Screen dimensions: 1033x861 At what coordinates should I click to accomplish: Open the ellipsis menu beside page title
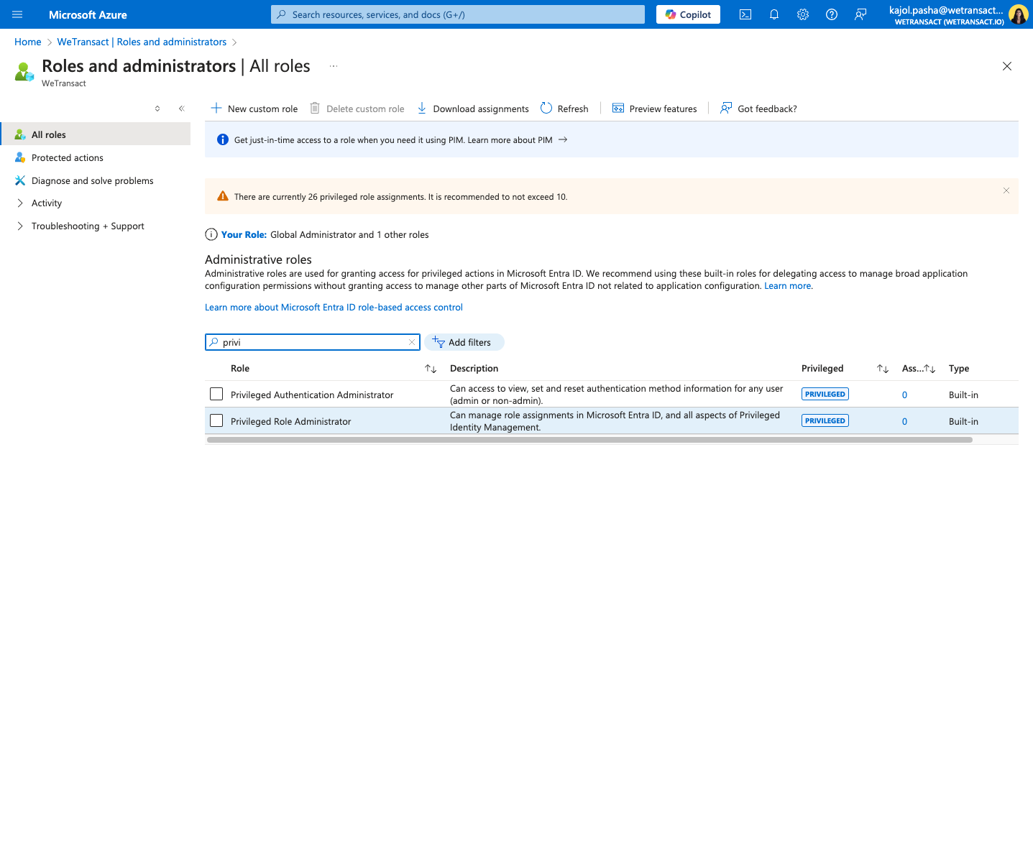tap(334, 66)
